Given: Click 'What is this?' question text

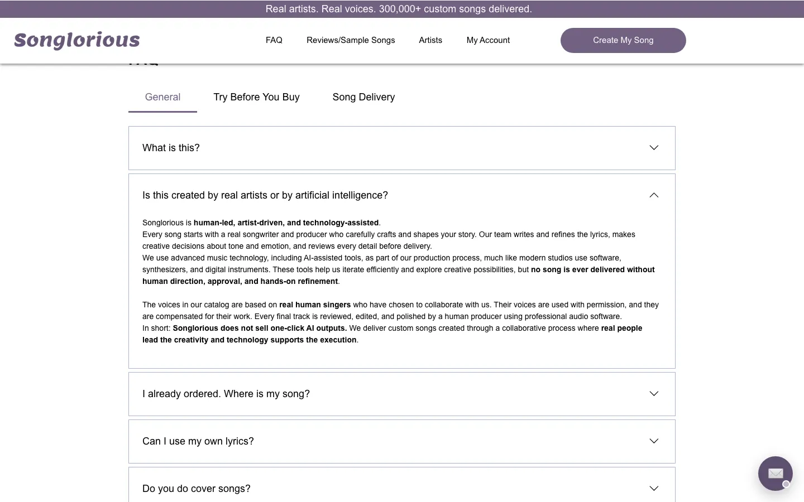Looking at the screenshot, I should click(x=171, y=148).
